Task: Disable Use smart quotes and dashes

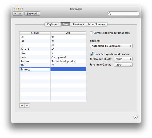Action: point(91,54)
